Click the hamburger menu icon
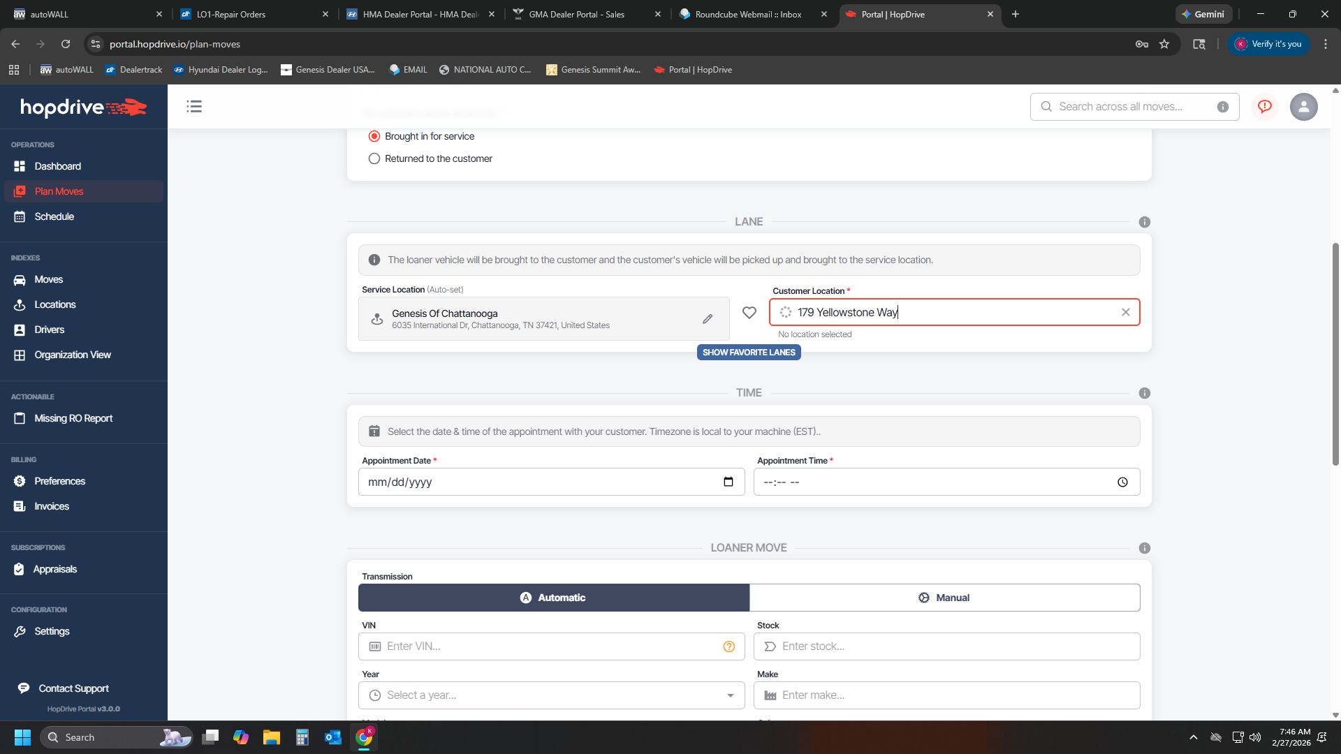 click(194, 106)
